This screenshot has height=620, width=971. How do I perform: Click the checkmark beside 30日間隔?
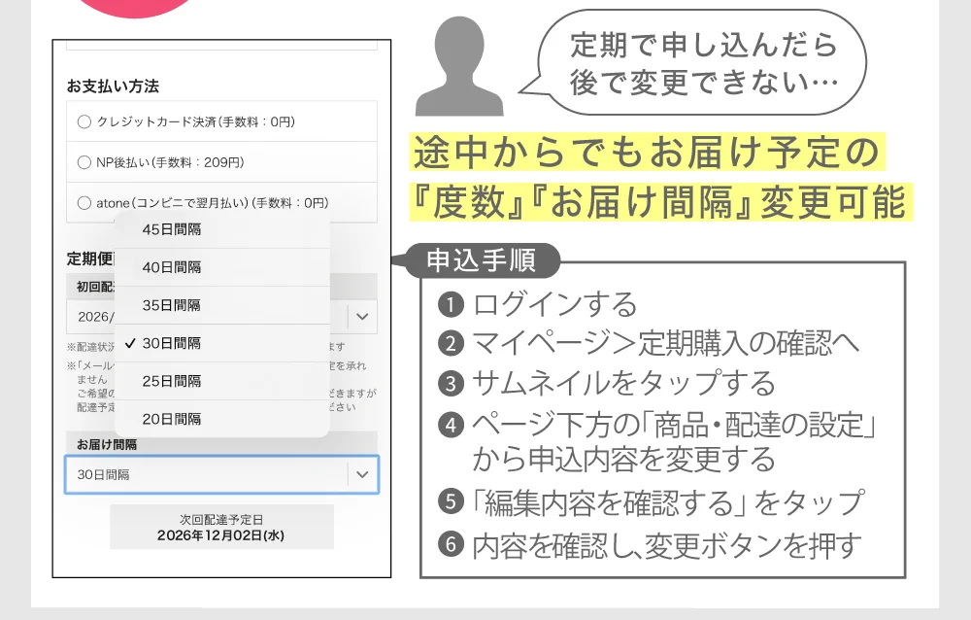[130, 343]
